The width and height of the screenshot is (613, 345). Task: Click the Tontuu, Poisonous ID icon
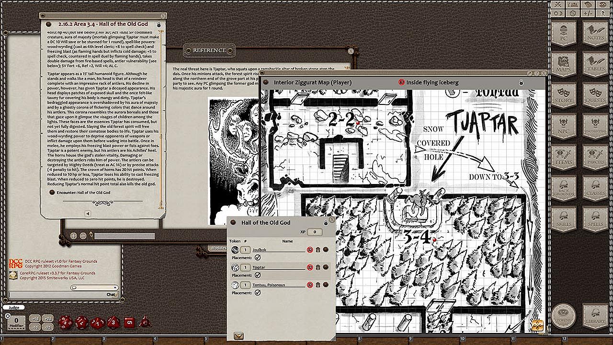point(310,285)
